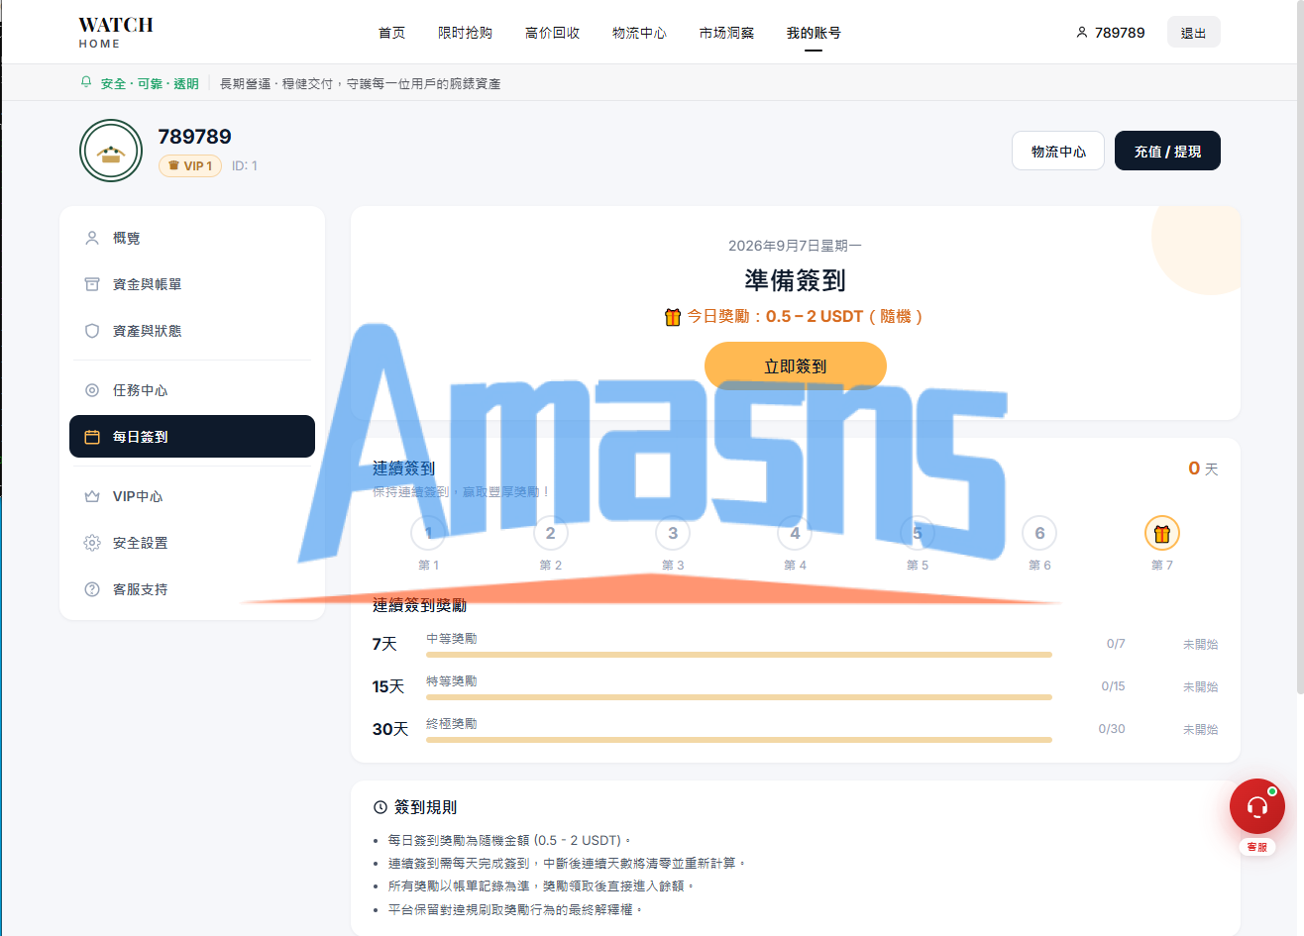Click the 15天 特等獎勵 progress bar

[x=739, y=697]
